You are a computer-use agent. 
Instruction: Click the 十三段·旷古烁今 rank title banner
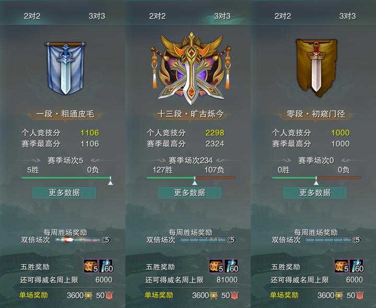[191, 114]
